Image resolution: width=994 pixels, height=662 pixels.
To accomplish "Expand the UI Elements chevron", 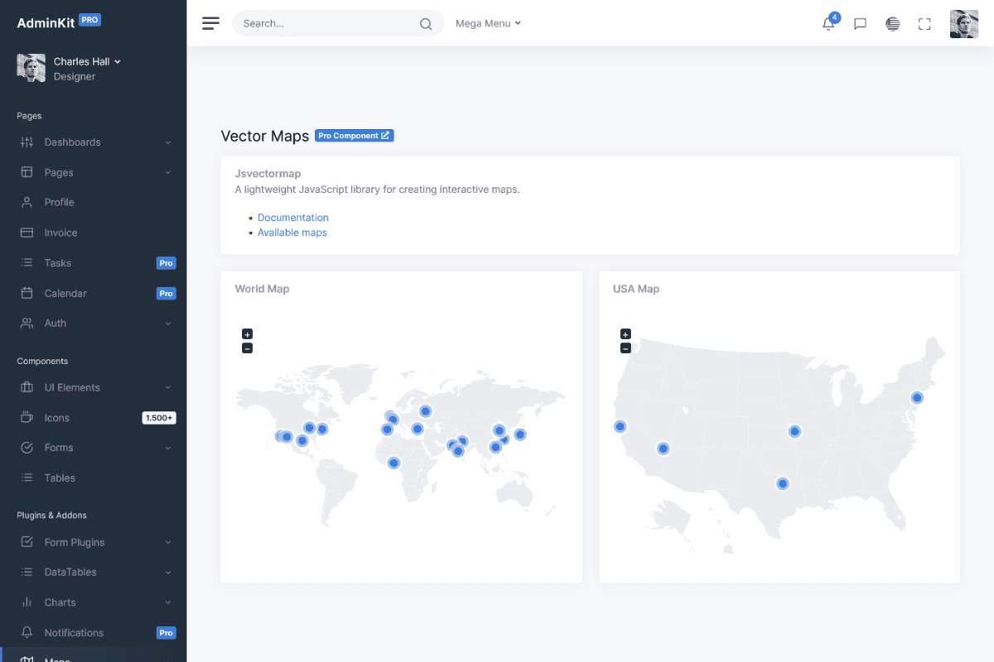I will tap(168, 387).
